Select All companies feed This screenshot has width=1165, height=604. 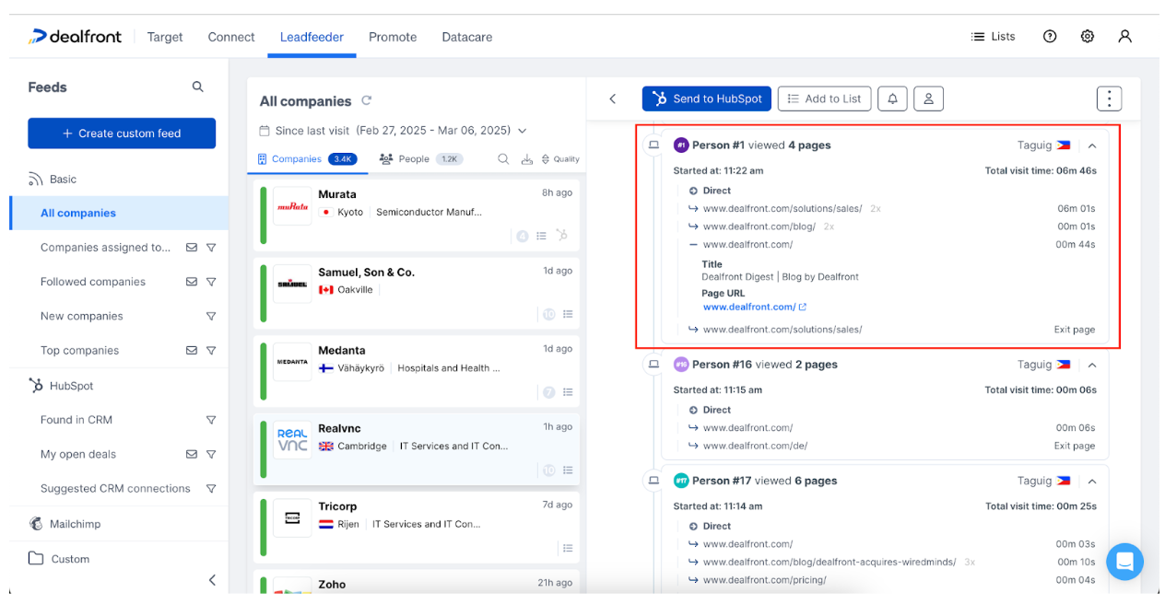[x=119, y=213]
